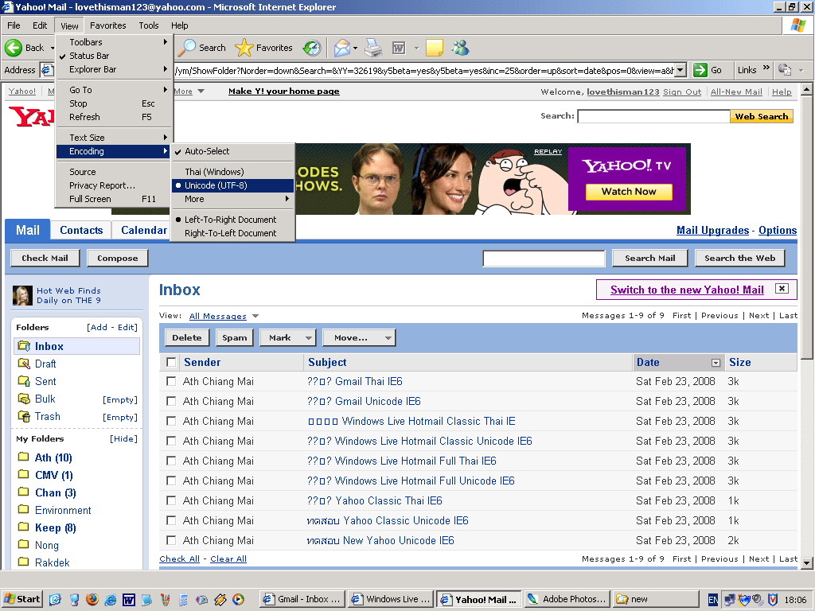815x611 pixels.
Task: Toggle the Date column sort arrow
Action: [716, 363]
